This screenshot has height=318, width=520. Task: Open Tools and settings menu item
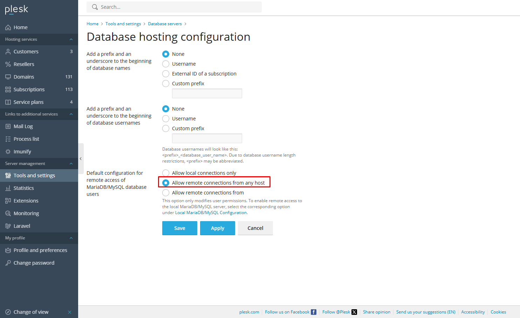34,175
